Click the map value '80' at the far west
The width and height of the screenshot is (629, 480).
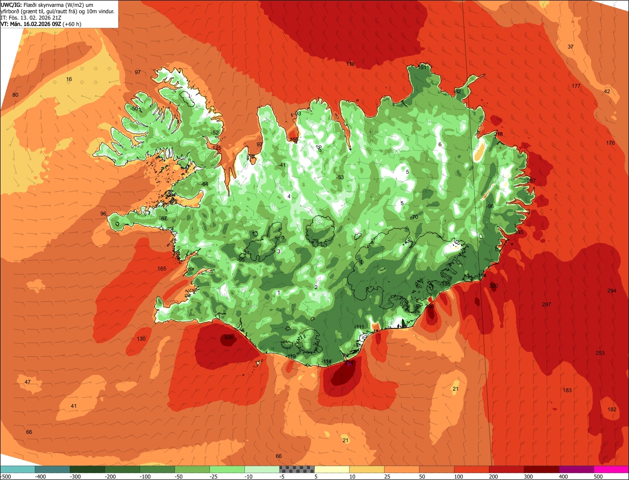tap(15, 95)
